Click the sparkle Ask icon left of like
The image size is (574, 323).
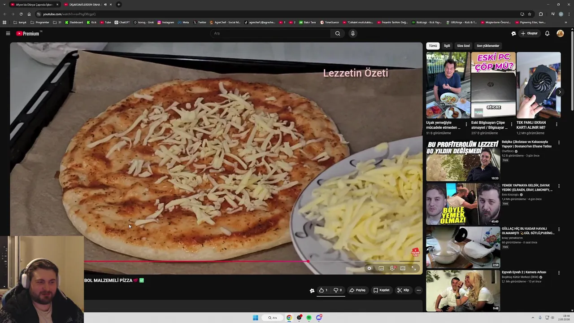pos(312,291)
